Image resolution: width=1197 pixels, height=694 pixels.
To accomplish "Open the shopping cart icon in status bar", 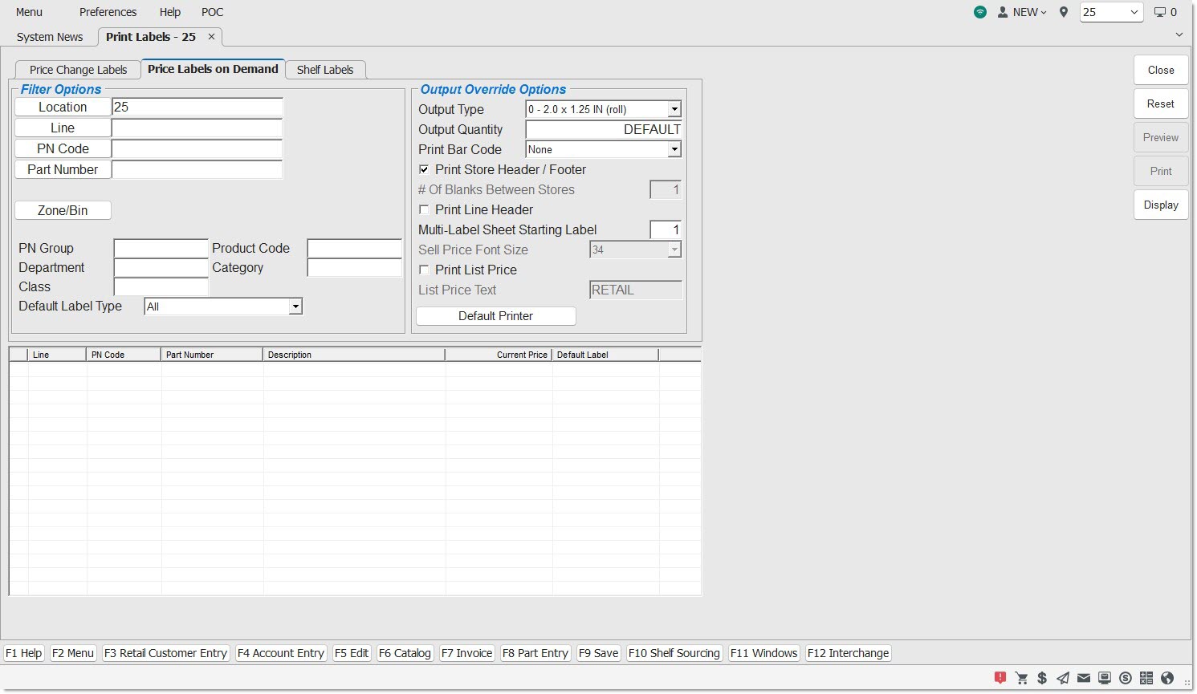I will point(1021,678).
